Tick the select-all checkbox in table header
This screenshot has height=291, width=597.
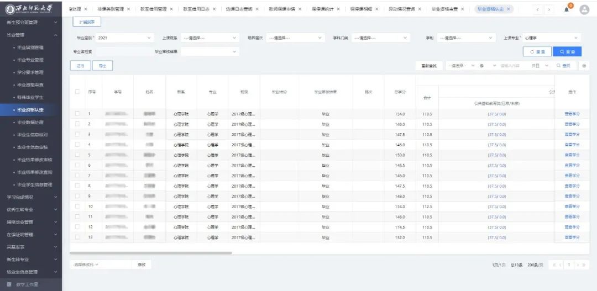coord(77,92)
